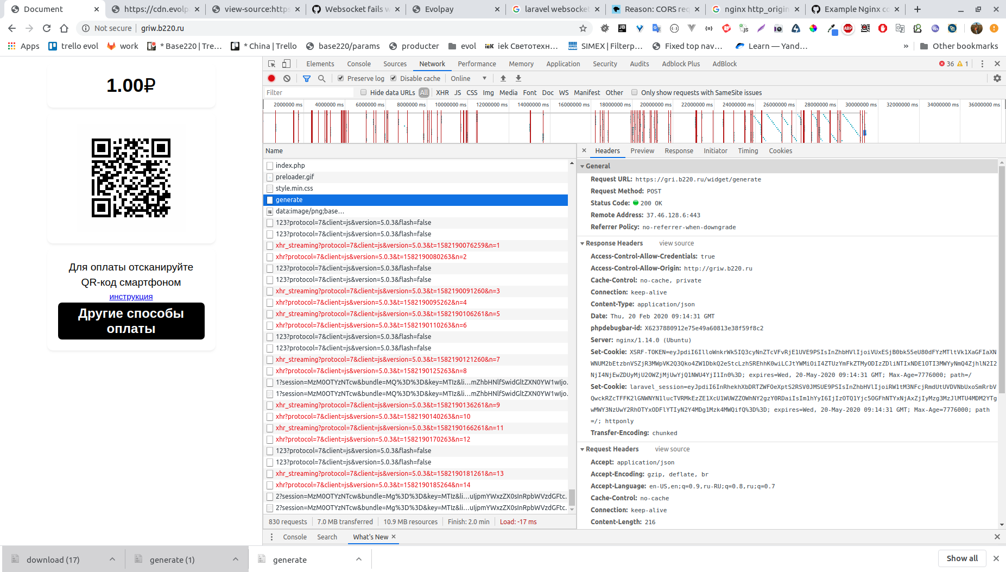Select the style.min.css request row
Screen dimensions: 1006x572
416,188
